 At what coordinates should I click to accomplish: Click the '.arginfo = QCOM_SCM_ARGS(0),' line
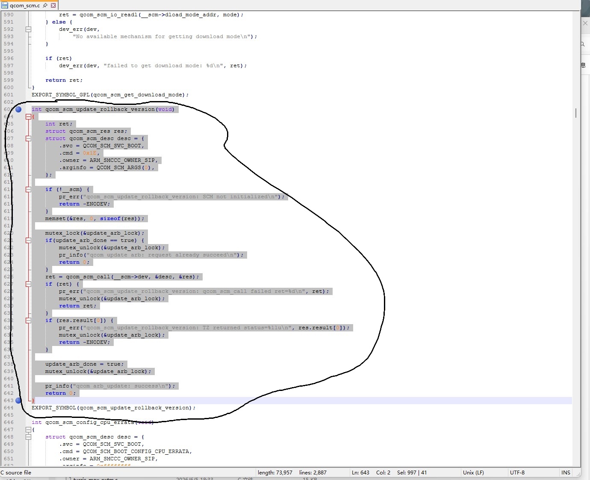(106, 167)
